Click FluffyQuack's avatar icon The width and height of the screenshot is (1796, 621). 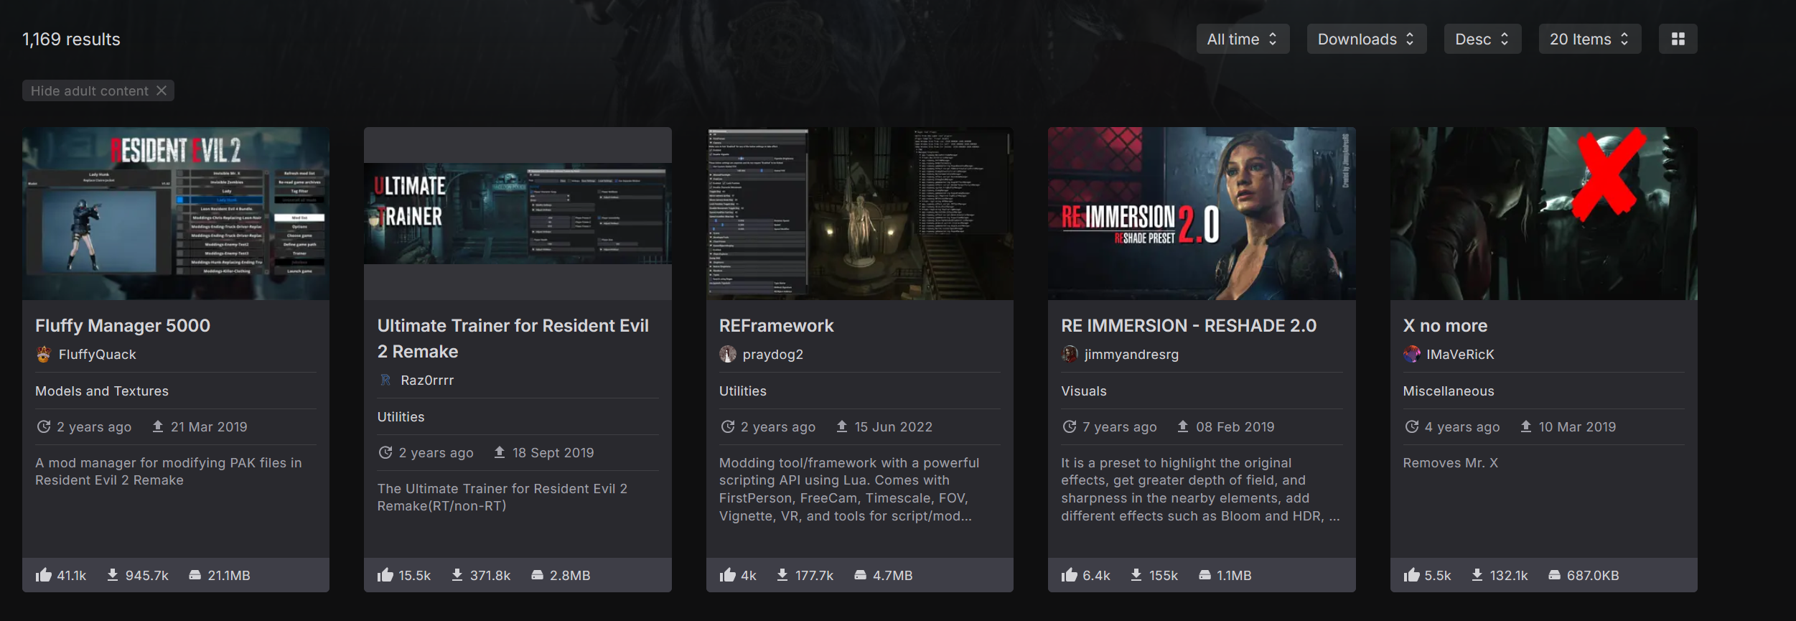click(x=44, y=355)
